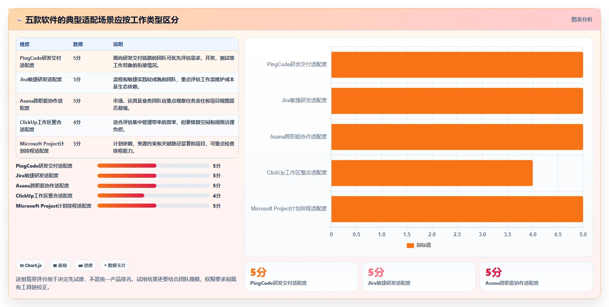
Task: Click the PingCode研发交付适配度 chart axis label
Action: [297, 64]
